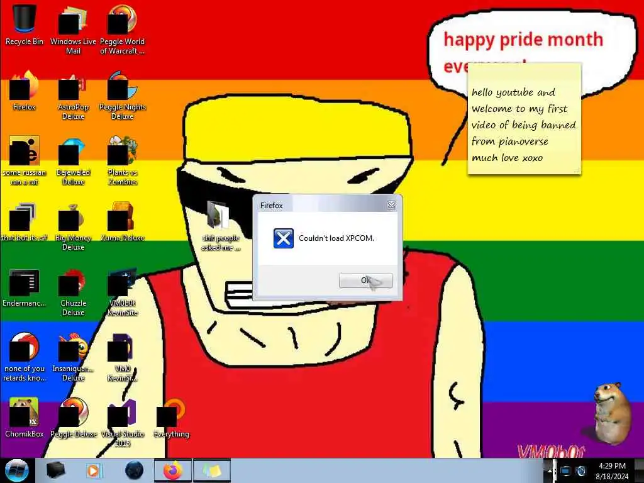
Task: Open the Everything search desktop shortcut
Action: (x=171, y=418)
